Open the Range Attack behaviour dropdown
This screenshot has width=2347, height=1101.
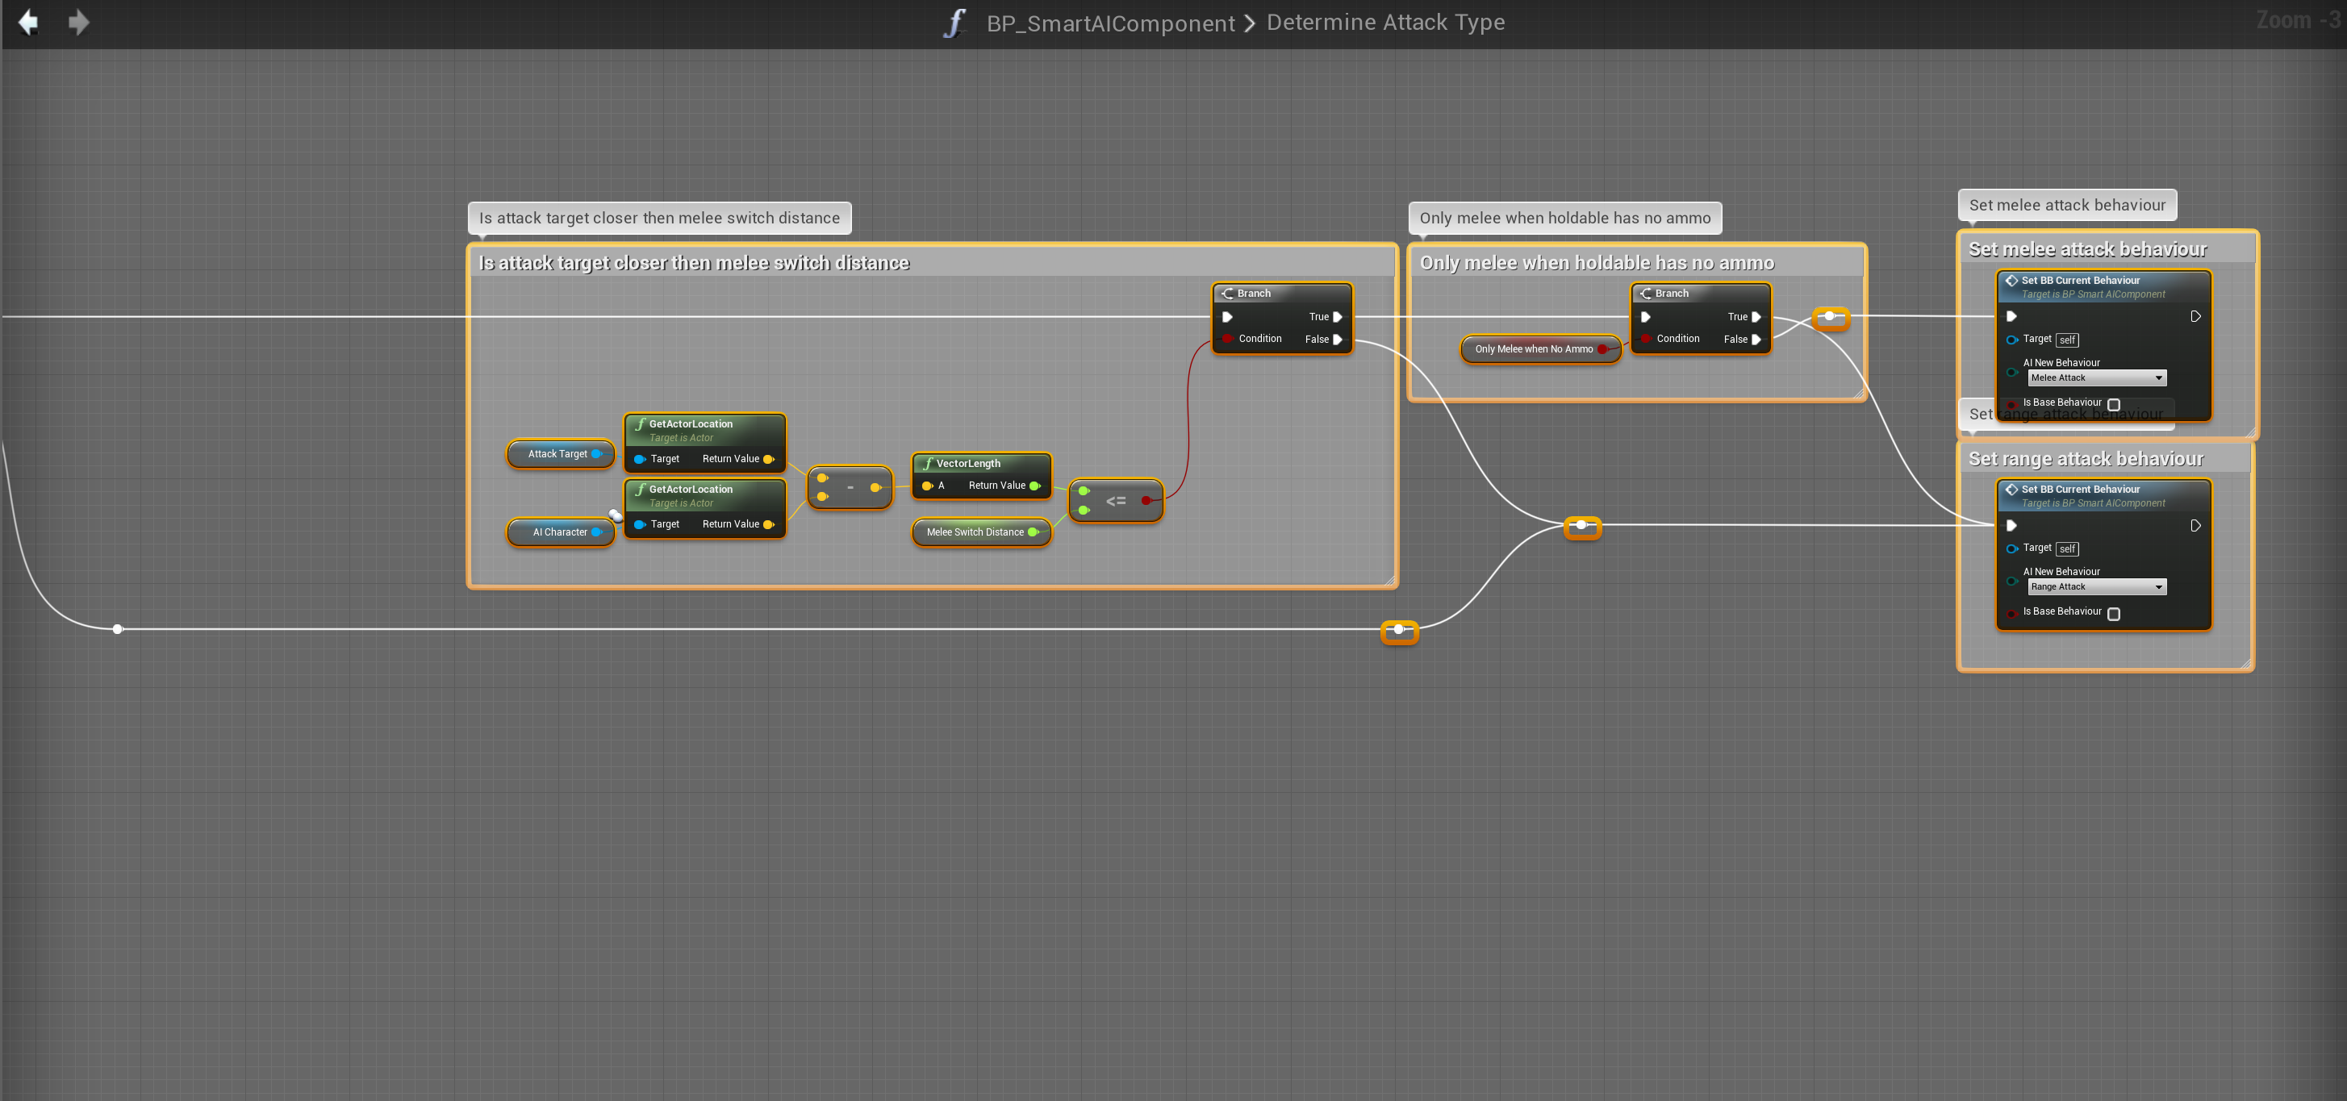click(x=2096, y=587)
